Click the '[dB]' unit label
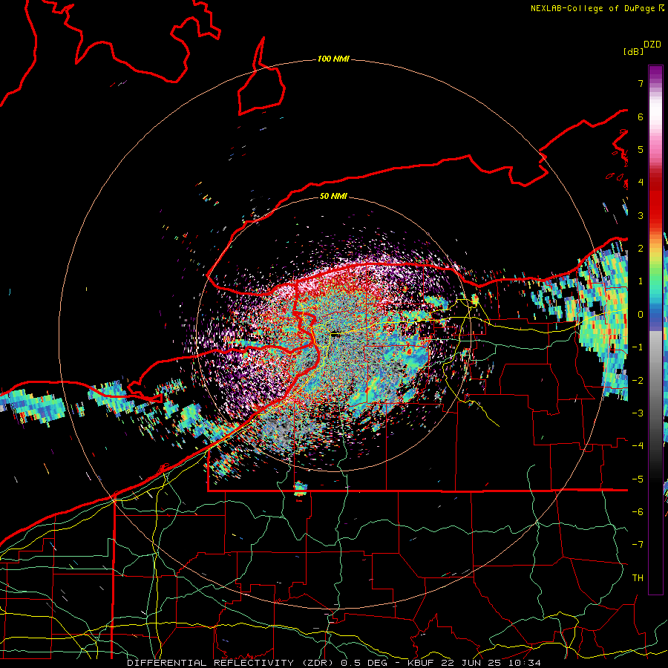The width and height of the screenshot is (668, 668). pos(633,51)
